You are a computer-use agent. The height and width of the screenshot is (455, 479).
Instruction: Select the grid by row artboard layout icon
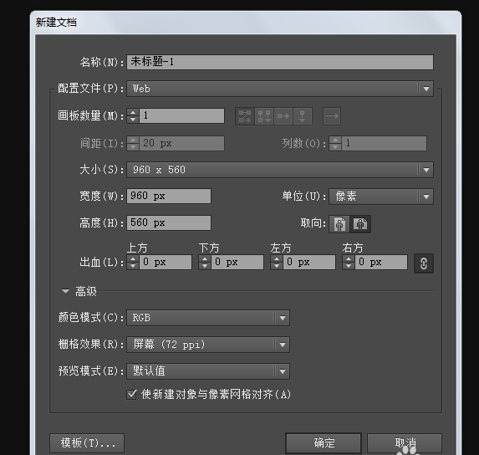[x=245, y=116]
